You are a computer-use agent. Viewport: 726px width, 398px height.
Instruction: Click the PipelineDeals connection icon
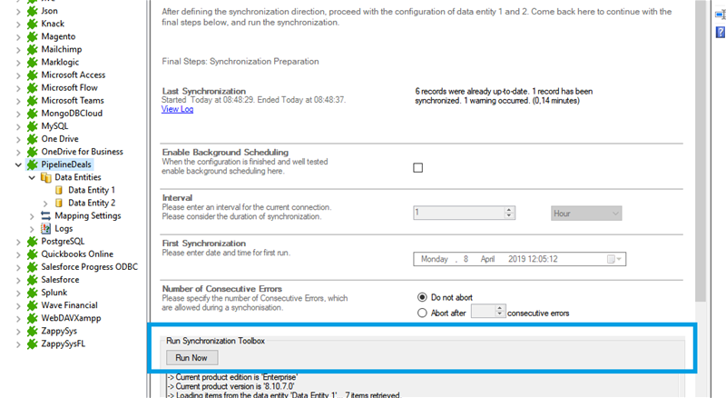click(x=33, y=164)
